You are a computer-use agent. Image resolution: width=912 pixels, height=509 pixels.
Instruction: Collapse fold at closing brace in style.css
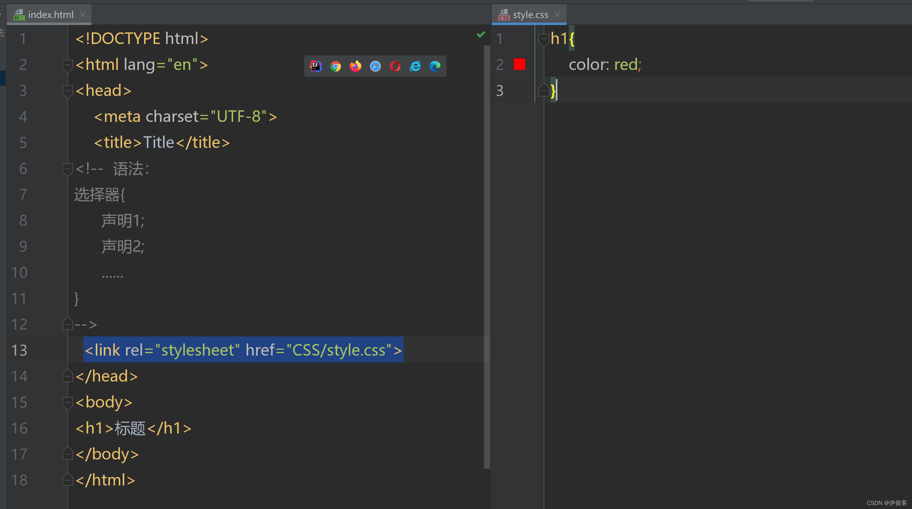click(x=543, y=90)
